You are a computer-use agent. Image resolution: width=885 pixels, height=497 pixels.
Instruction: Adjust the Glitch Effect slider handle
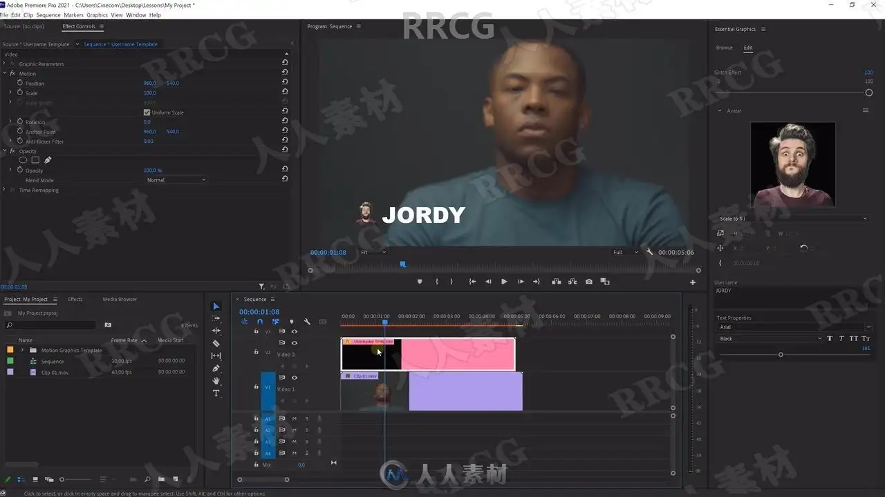click(869, 92)
